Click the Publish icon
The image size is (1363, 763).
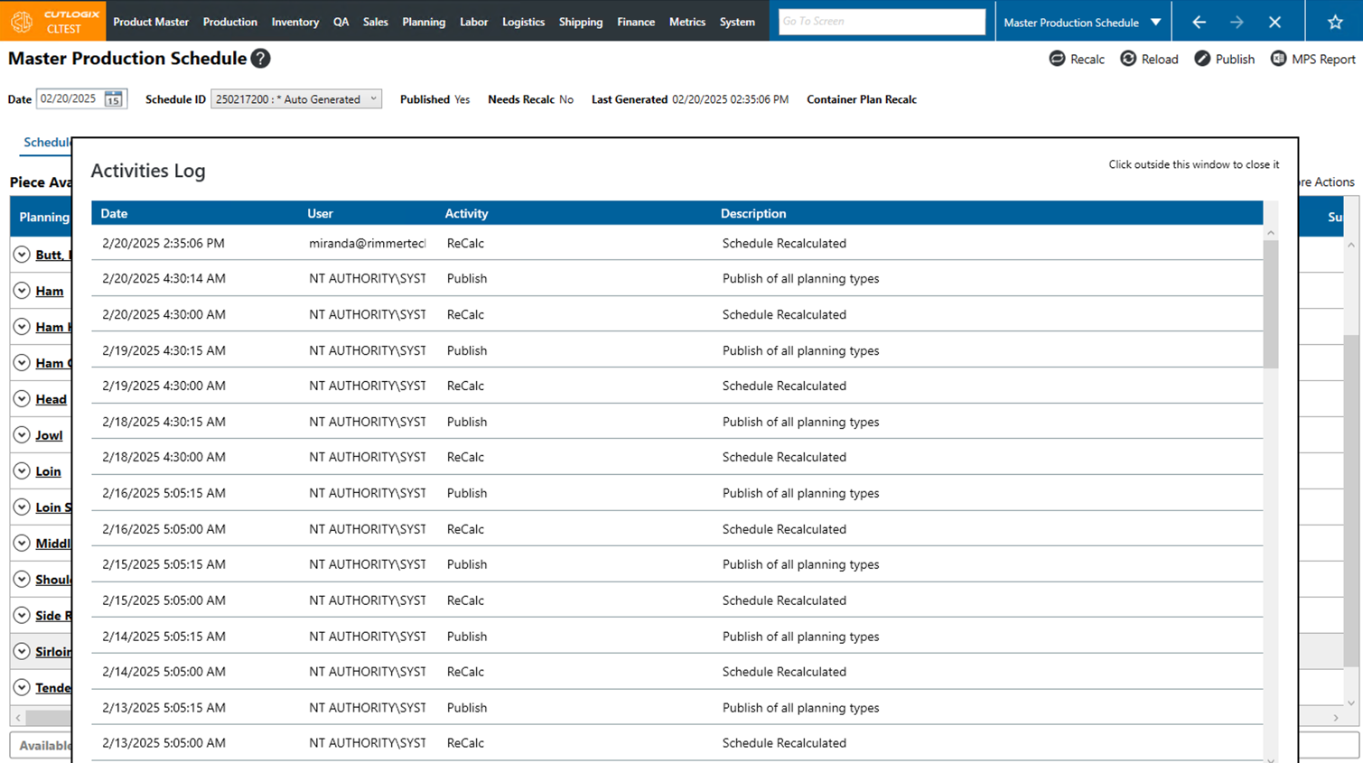click(x=1202, y=59)
